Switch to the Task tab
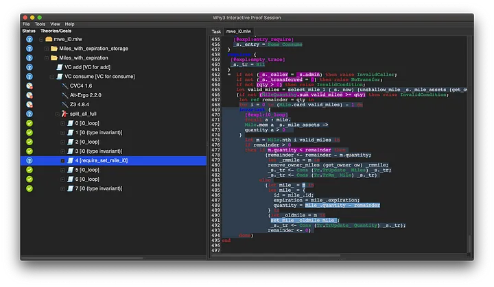The height and width of the screenshot is (287, 494). pos(216,32)
